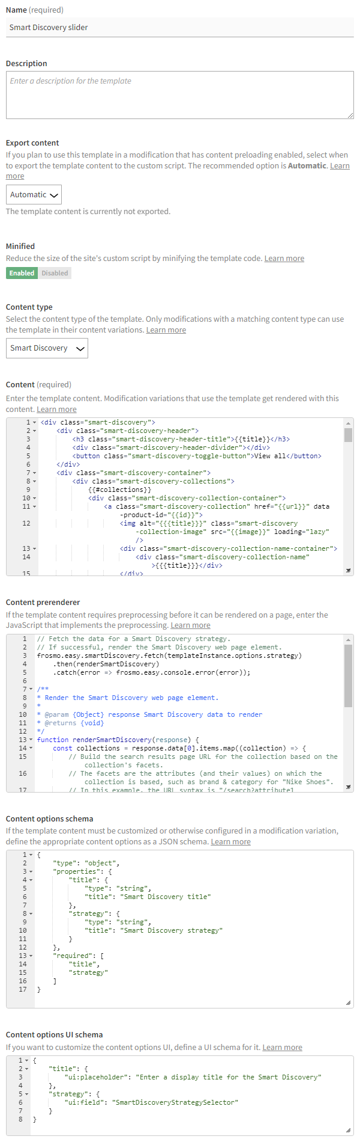Fold renderSmartDiscovery function at line 13
360x1142 pixels.
tap(31, 740)
